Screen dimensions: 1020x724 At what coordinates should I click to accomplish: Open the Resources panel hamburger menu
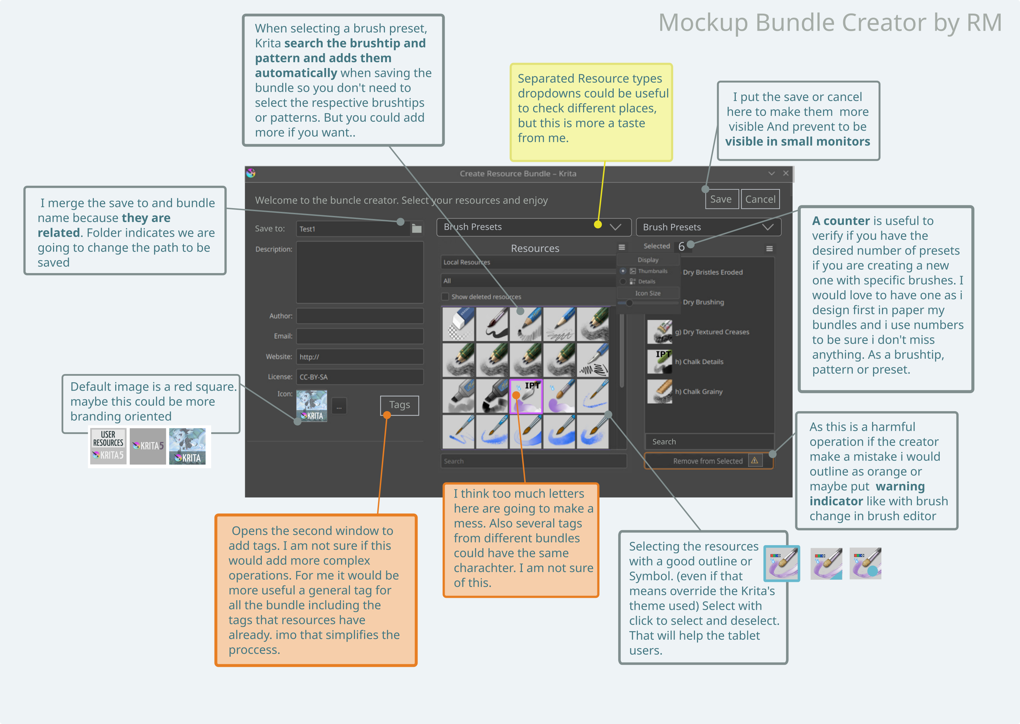point(622,247)
